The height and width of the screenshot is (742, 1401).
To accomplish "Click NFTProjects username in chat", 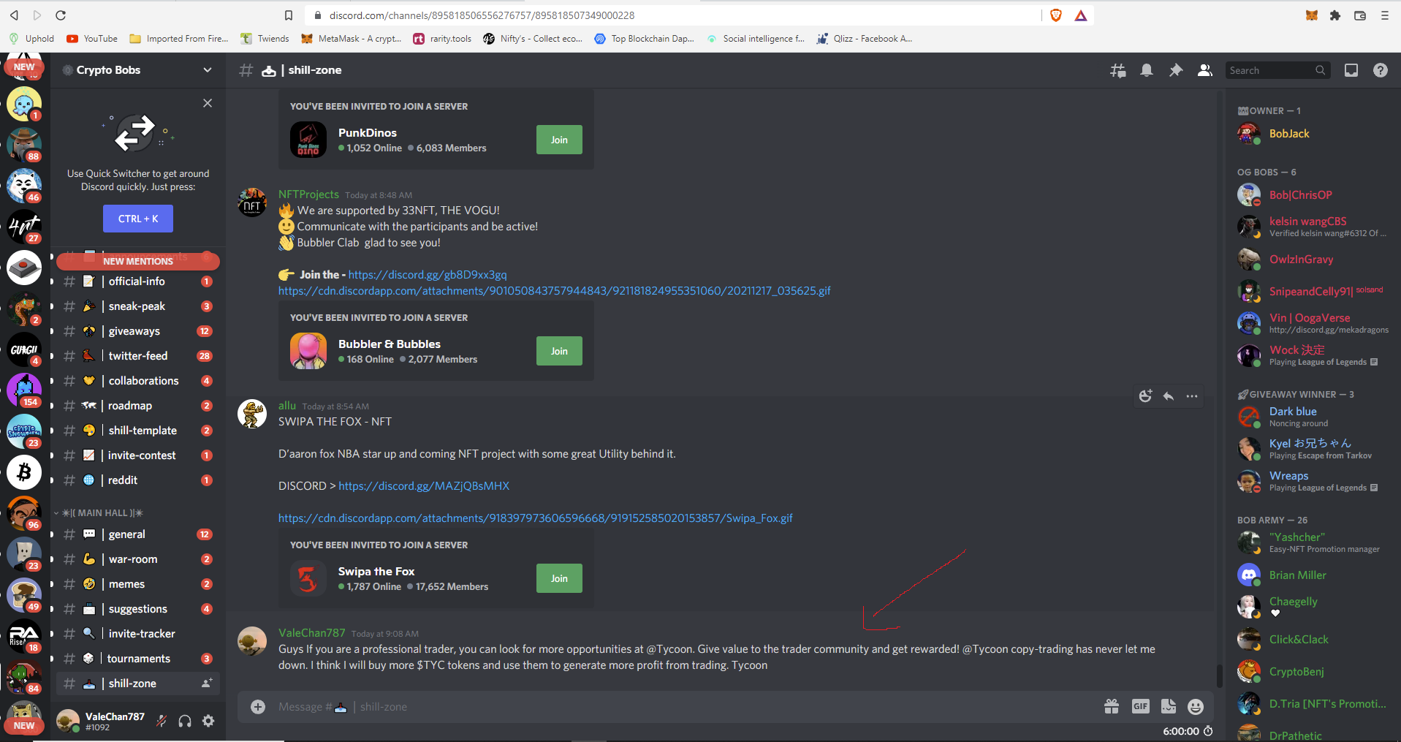I will point(308,194).
